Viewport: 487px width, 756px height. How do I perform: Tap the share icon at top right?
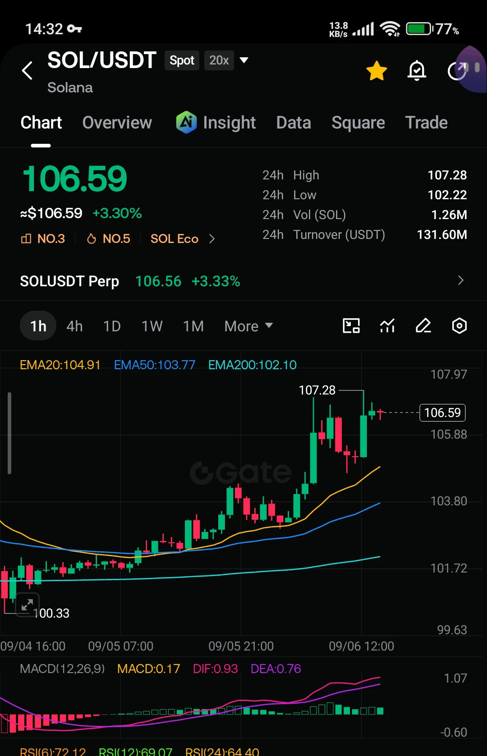point(457,71)
